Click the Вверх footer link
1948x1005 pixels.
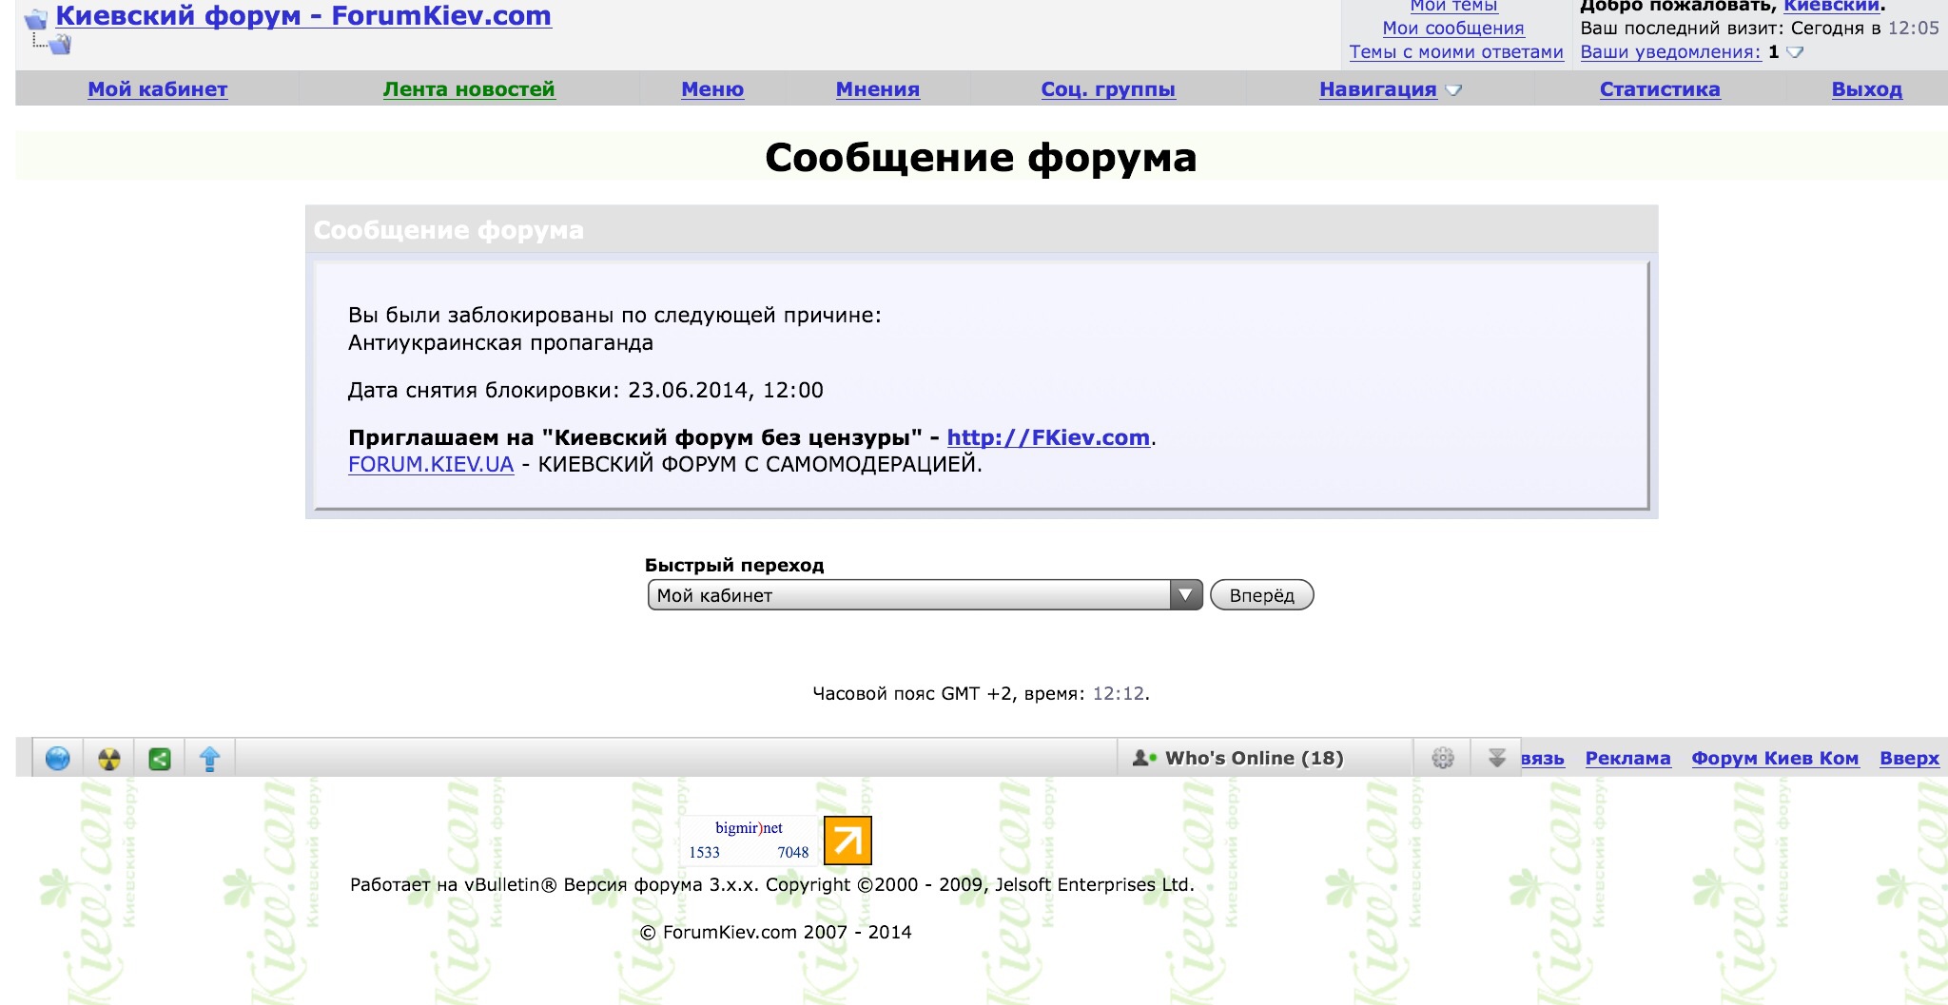(1909, 758)
